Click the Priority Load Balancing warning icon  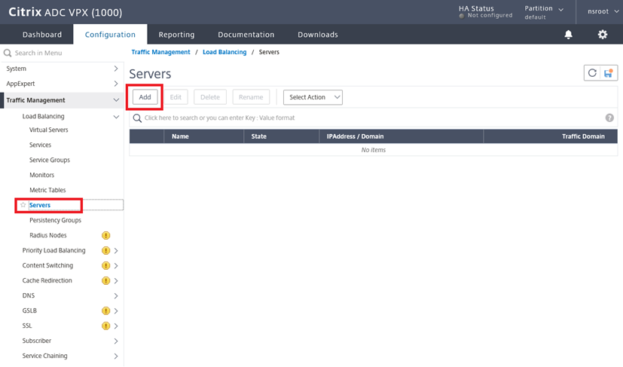click(105, 250)
